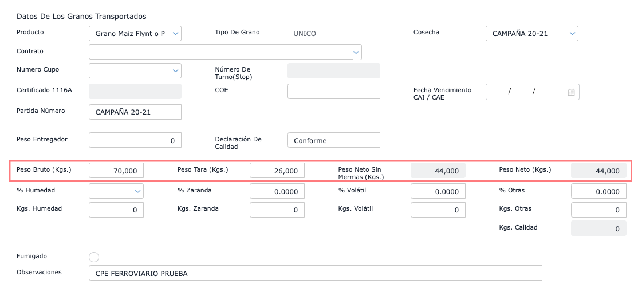Edit the Observaciones text field
Image resolution: width=642 pixels, height=288 pixels.
tap(316, 273)
